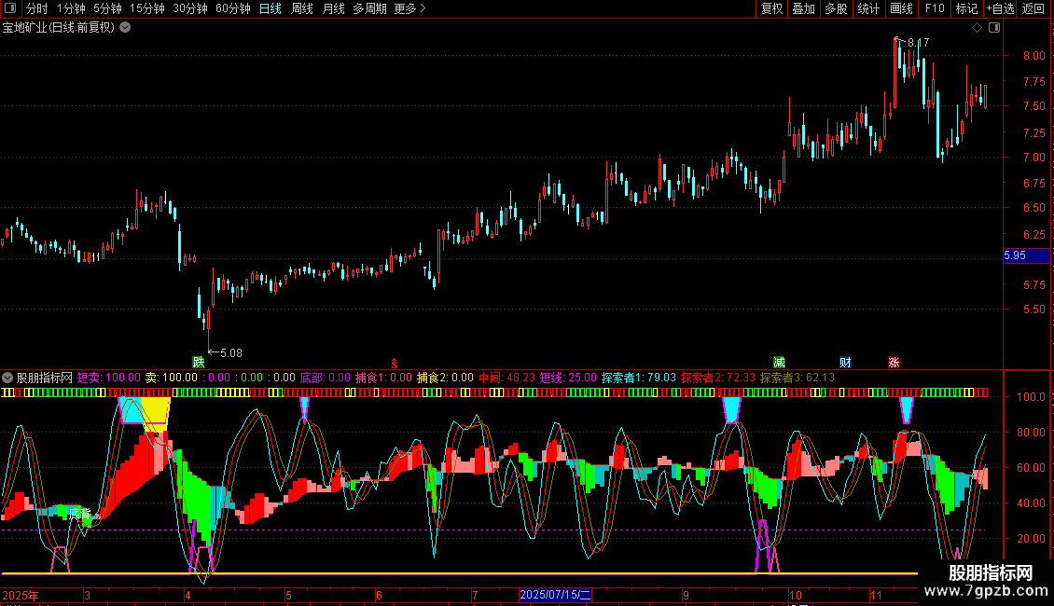Expand 更多 time period options

click(409, 8)
